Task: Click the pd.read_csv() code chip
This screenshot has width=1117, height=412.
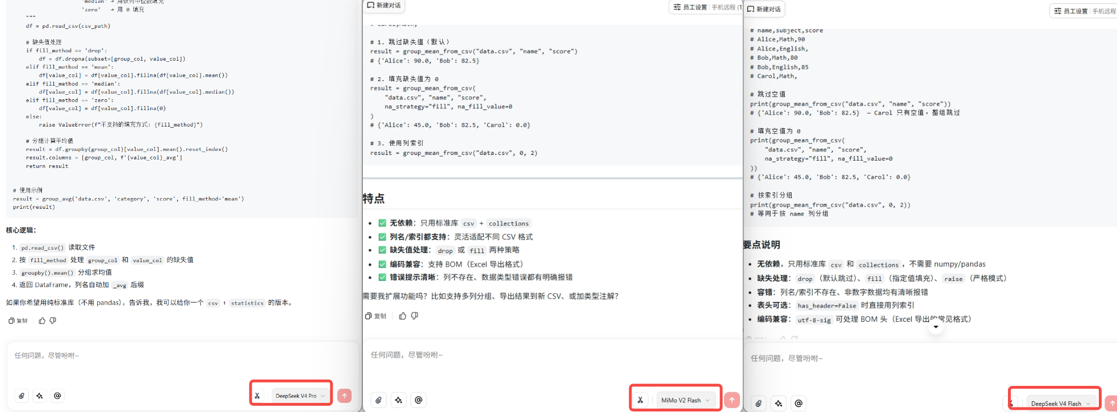Action: pyautogui.click(x=43, y=247)
